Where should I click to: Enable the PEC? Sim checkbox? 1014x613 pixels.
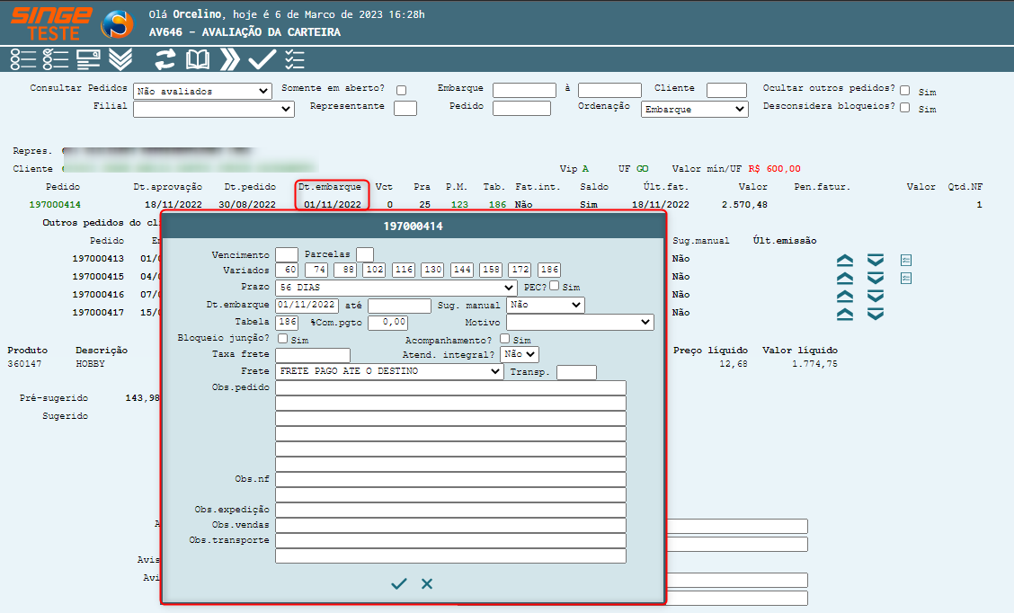coord(554,287)
